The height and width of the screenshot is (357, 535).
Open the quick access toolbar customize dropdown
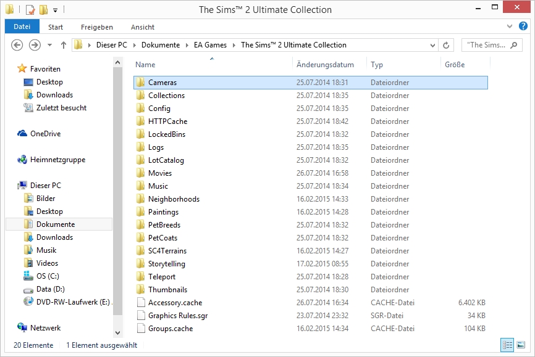click(55, 10)
